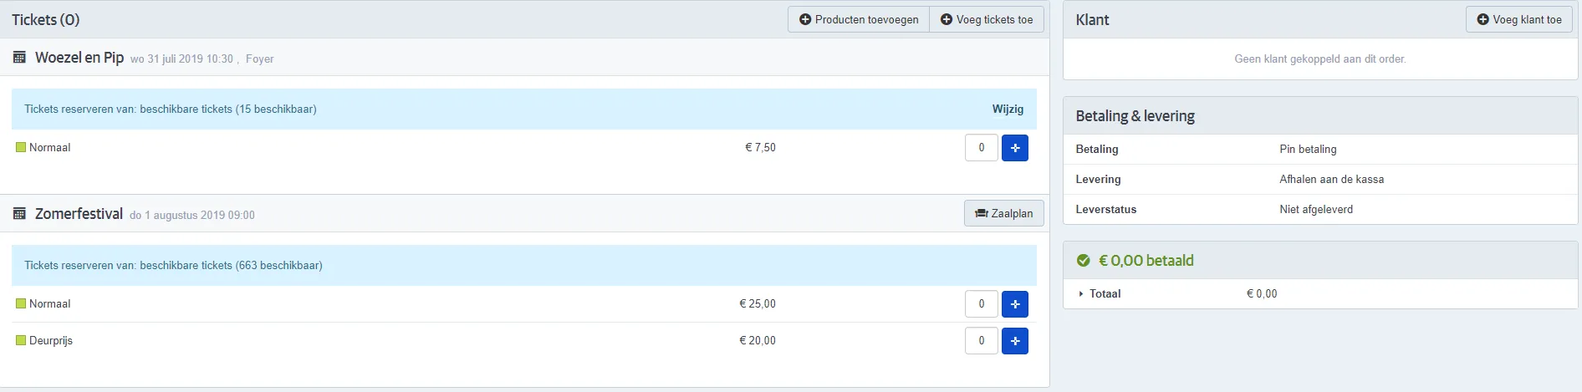Click the calendar icon next to Zomerfestival
The height and width of the screenshot is (392, 1582).
[x=19, y=214]
